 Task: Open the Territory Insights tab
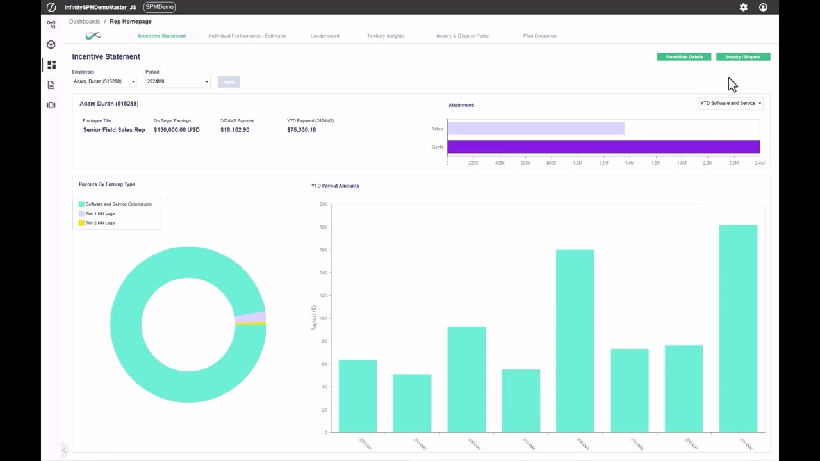coord(385,36)
